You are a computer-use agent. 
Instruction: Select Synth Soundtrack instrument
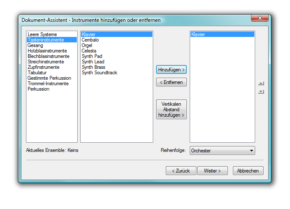[99, 73]
